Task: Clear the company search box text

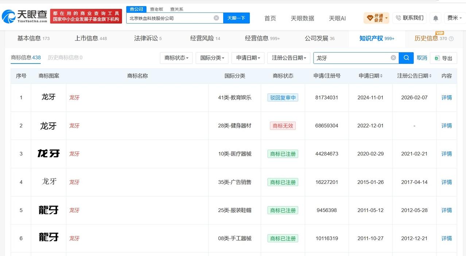Action: (x=216, y=18)
